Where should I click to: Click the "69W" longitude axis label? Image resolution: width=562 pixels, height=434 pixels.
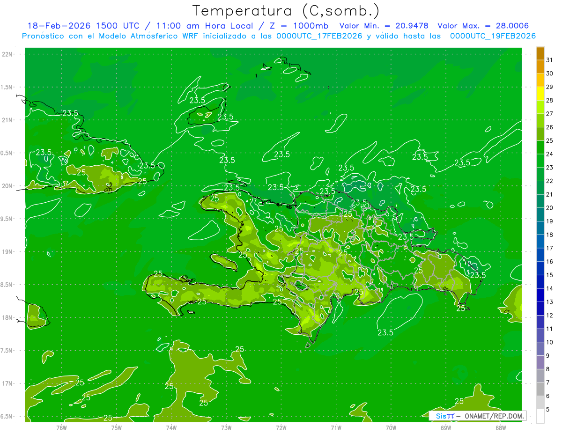pos(446,427)
